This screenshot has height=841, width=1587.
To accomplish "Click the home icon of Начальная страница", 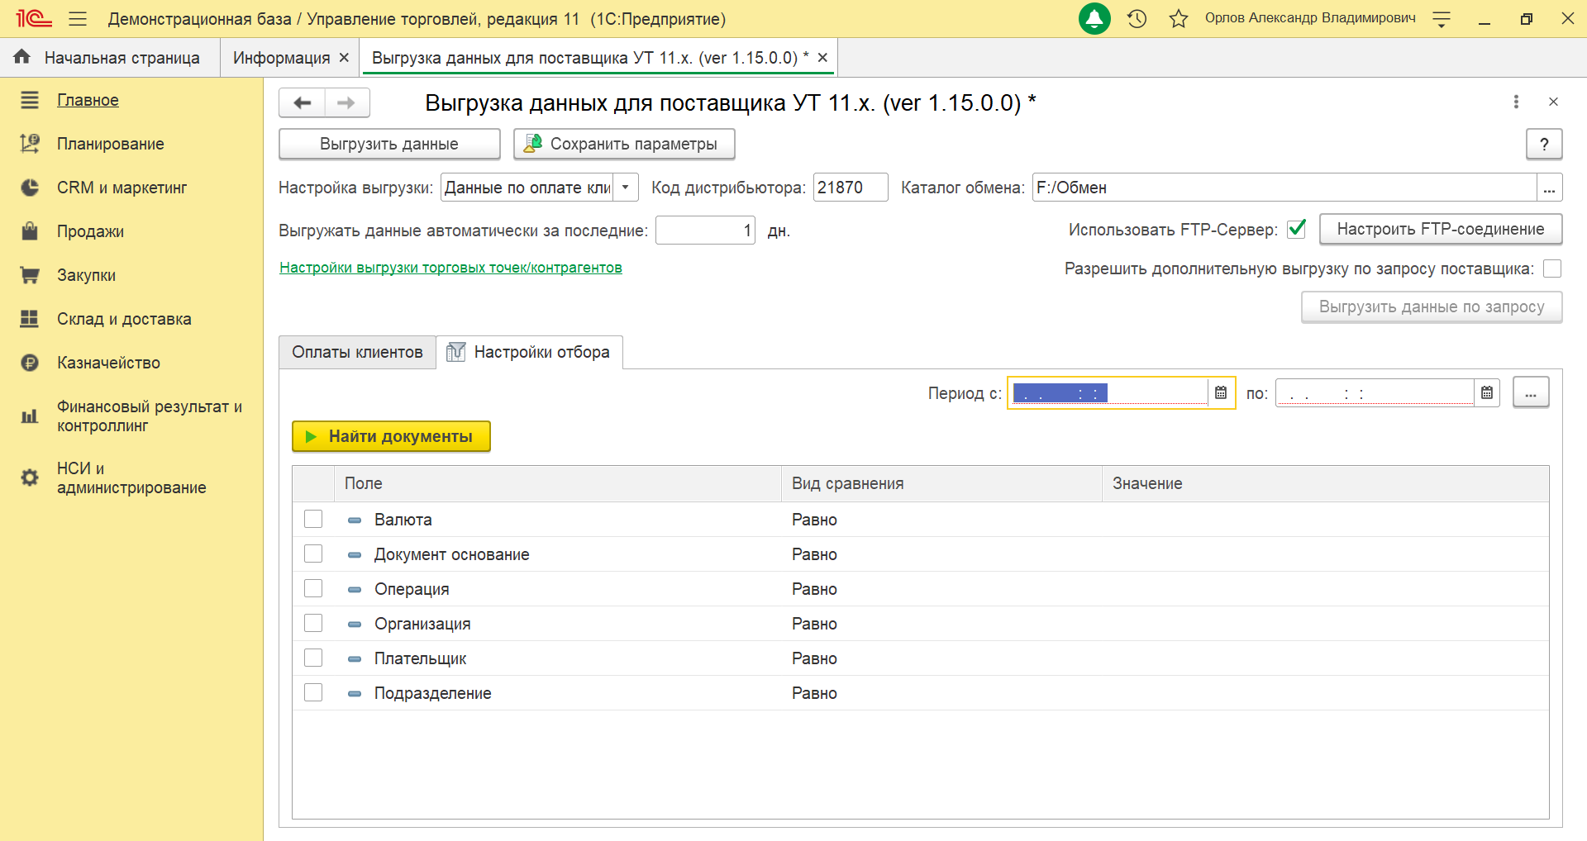I will [x=22, y=57].
